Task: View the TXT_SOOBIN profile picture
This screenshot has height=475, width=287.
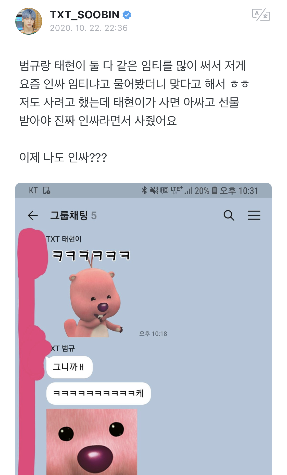Action: tap(29, 21)
